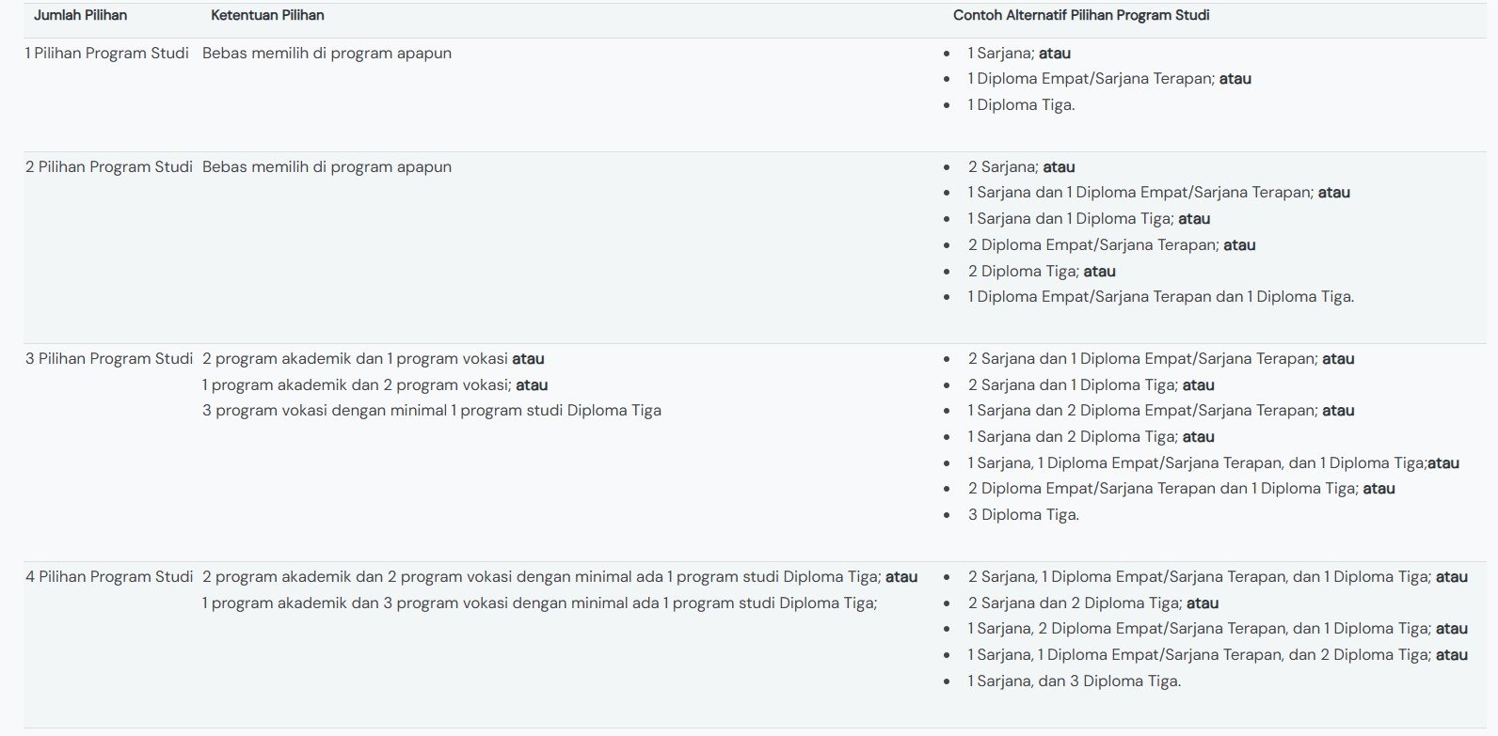Viewport: 1498px width, 736px height.
Task: Select the "3 Pilihan Program Studi" row label
Action: point(109,359)
